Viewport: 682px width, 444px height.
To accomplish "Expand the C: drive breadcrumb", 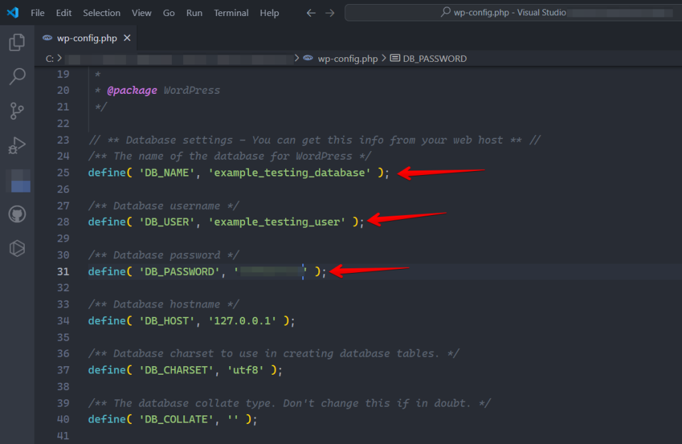I will point(51,58).
